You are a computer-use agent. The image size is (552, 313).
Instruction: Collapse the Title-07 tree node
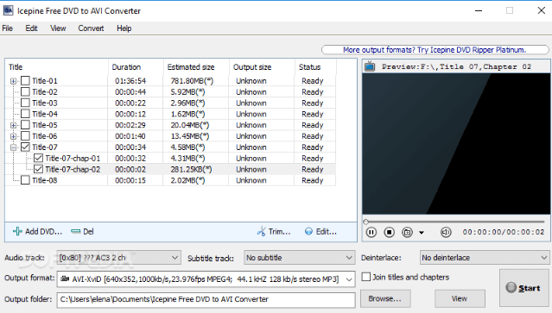pos(13,147)
